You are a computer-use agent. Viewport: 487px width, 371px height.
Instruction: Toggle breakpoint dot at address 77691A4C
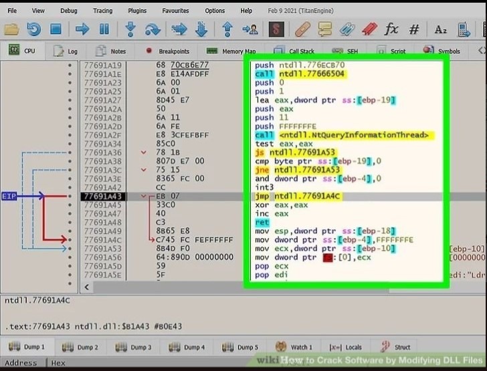(69, 239)
